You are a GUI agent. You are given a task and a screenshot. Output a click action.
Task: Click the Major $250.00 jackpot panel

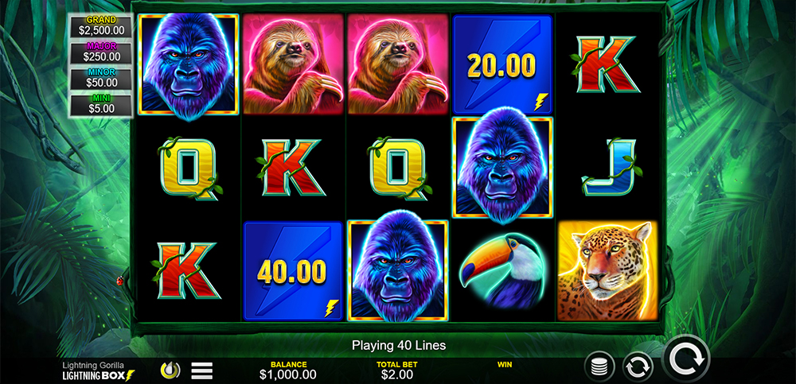coord(102,52)
